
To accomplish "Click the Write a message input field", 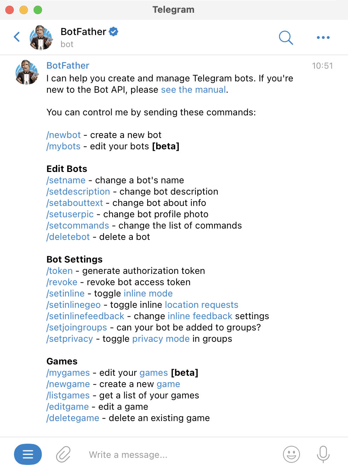I will tap(177, 455).
